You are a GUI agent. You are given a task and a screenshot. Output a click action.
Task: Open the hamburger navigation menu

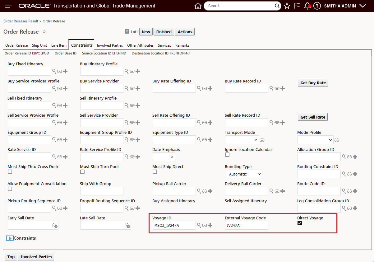8,6
